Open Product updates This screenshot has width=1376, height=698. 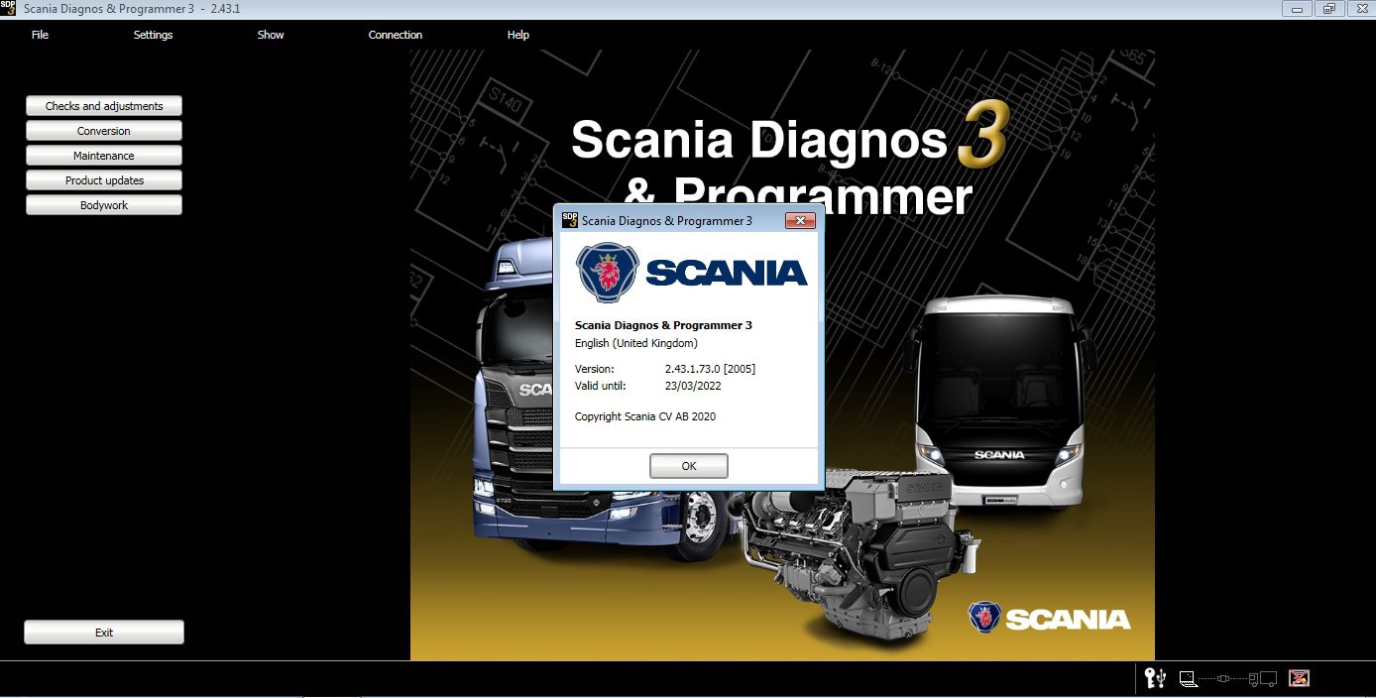[103, 179]
